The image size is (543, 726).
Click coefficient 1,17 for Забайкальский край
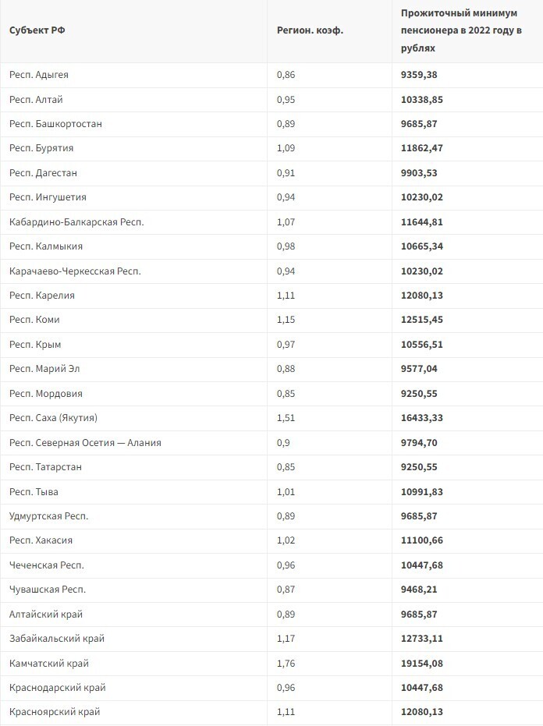pyautogui.click(x=286, y=639)
